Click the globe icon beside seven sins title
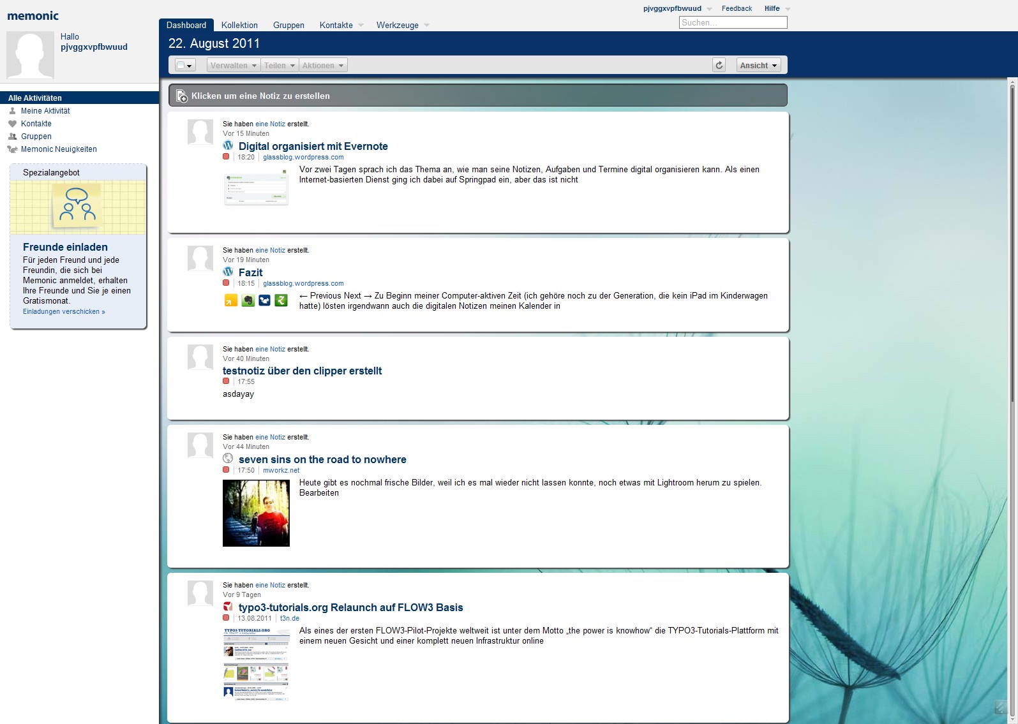The height and width of the screenshot is (724, 1018). pos(228,459)
